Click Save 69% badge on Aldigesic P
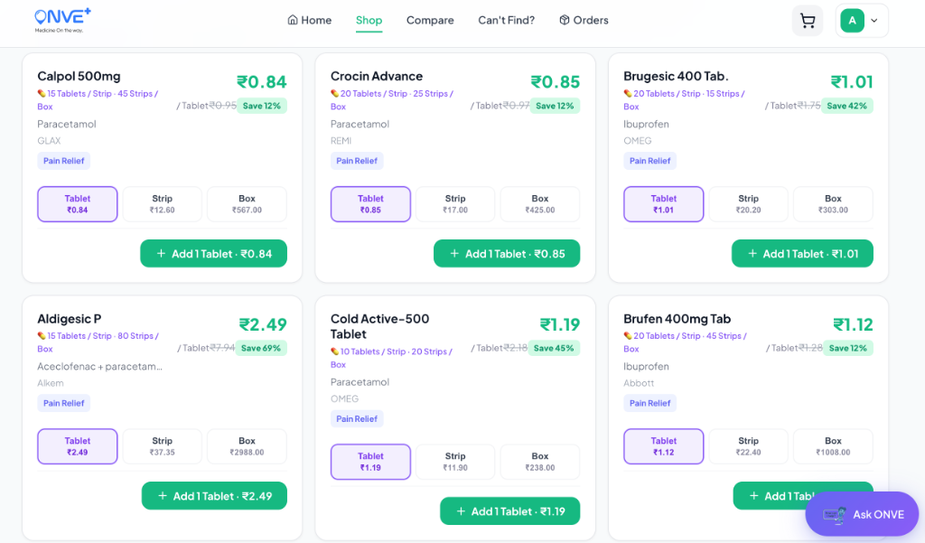Viewport: 925px width, 543px height. click(x=261, y=348)
